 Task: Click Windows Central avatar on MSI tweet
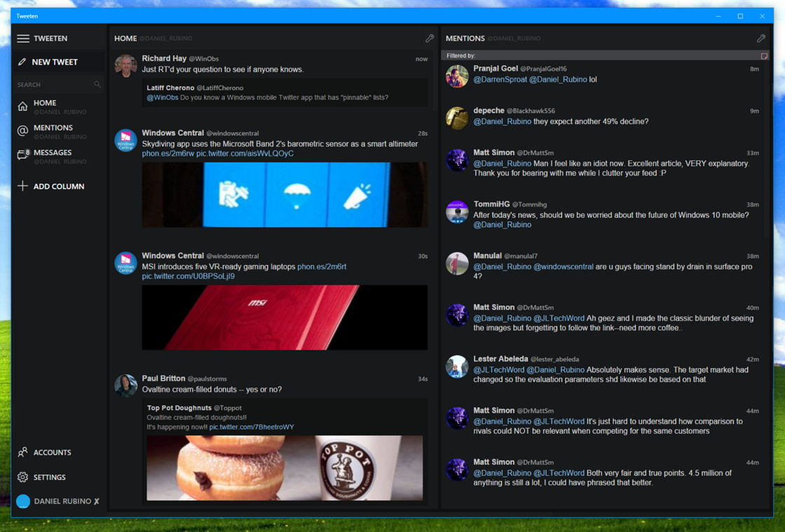pyautogui.click(x=125, y=263)
